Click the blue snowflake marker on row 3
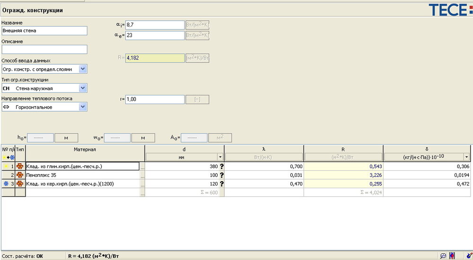 (x=6, y=184)
